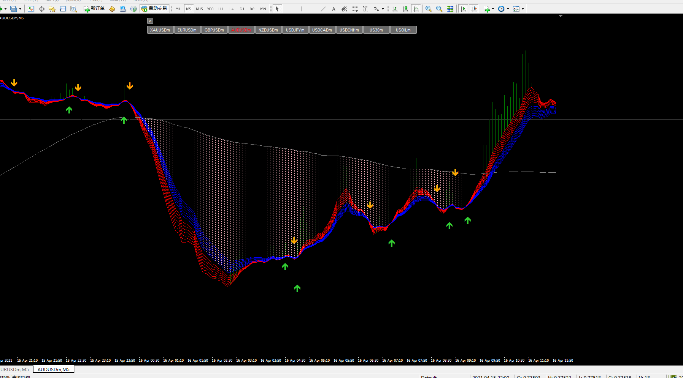Switch symbol to GBPUSDm
This screenshot has width=683, height=378.
pos(214,30)
